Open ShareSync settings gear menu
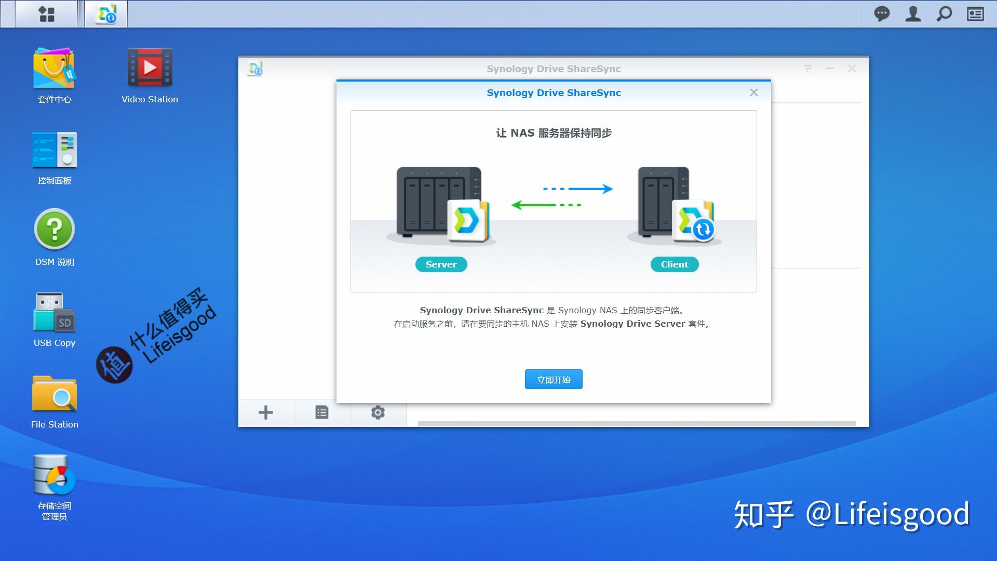This screenshot has height=561, width=997. pyautogui.click(x=378, y=411)
